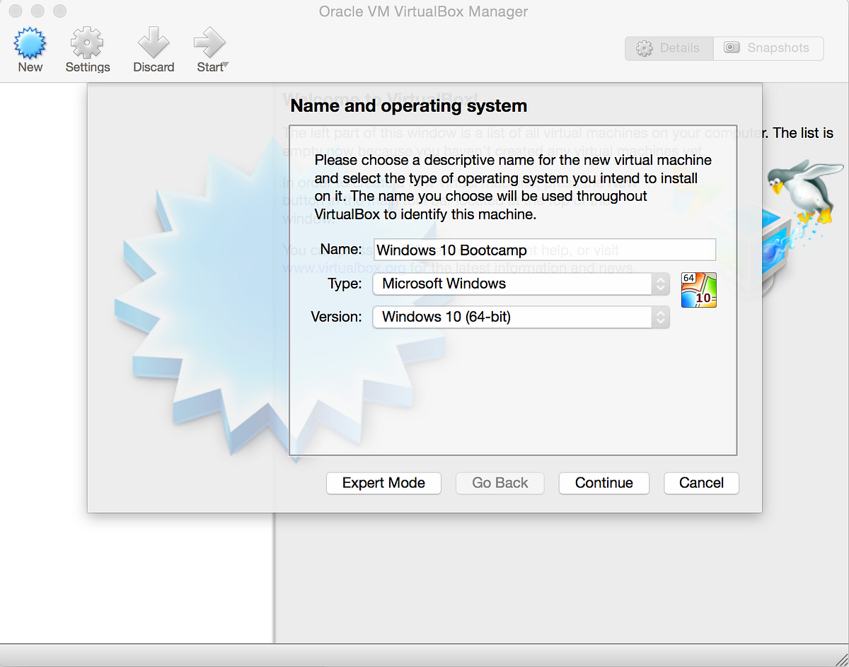
Task: Switch to the Snapshots view tab
Action: point(768,48)
